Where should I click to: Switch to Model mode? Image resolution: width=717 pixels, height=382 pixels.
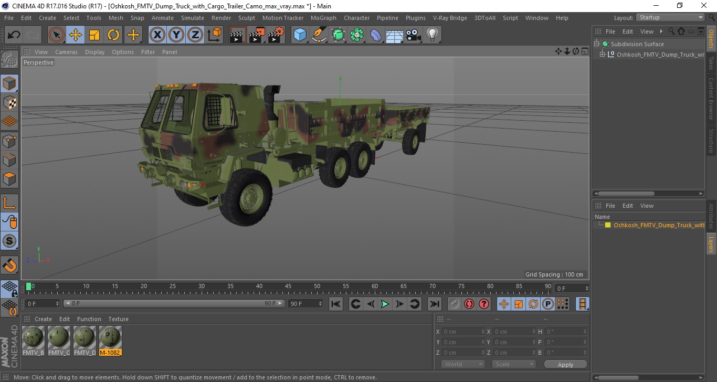(x=9, y=83)
